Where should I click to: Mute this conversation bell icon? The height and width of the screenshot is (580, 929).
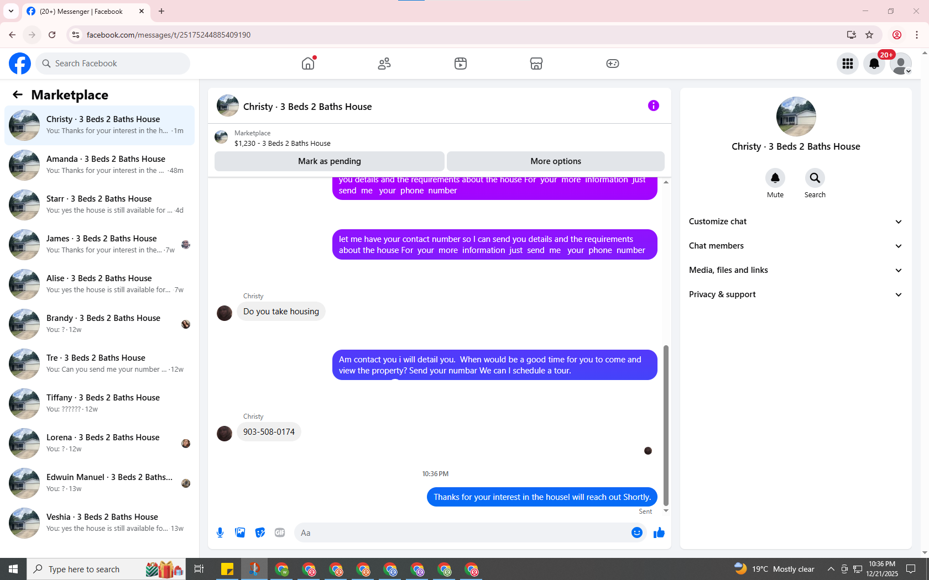click(775, 178)
